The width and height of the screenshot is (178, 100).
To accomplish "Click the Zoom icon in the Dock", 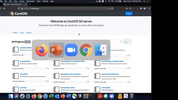I will 112,96.
